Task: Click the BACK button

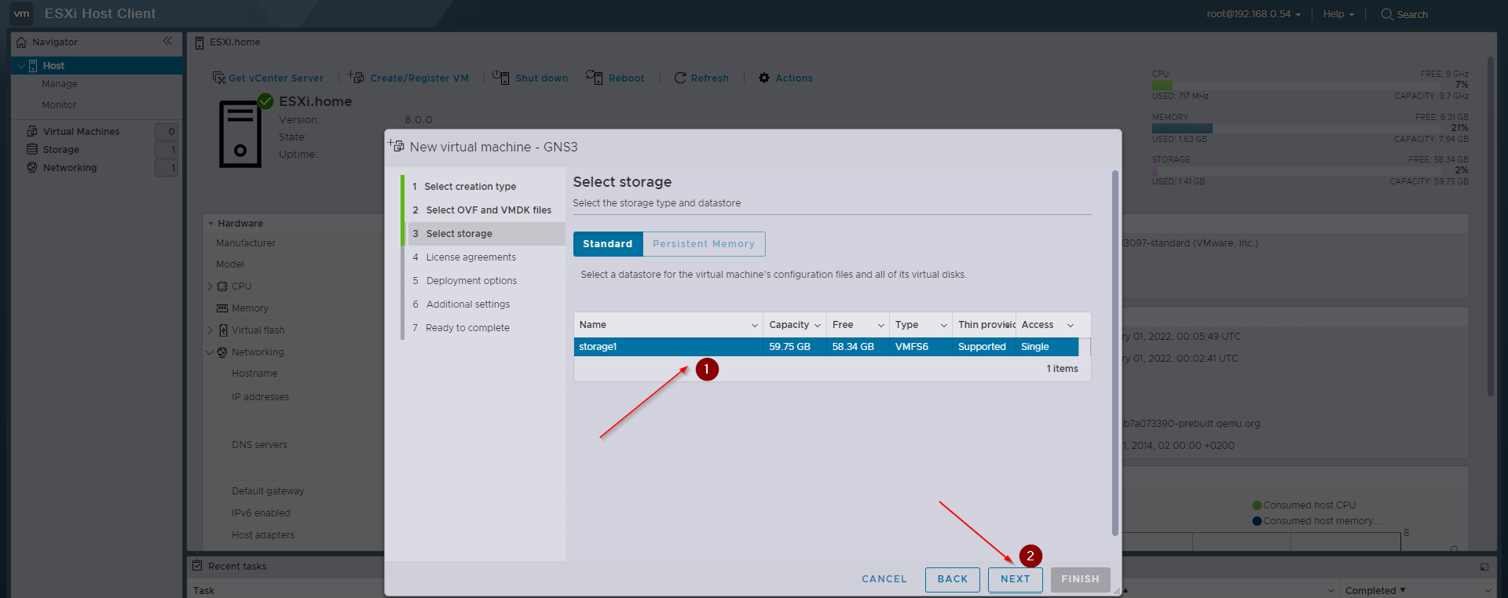Action: [x=952, y=579]
